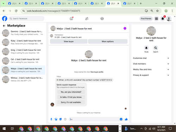Viewport: 176px width, 132px height.
Task: Open Melissa's house rent conversation
Action: tap(23, 79)
